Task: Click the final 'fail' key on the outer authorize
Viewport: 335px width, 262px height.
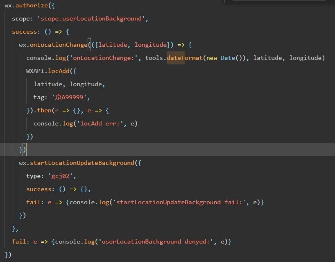Action: click(x=19, y=241)
